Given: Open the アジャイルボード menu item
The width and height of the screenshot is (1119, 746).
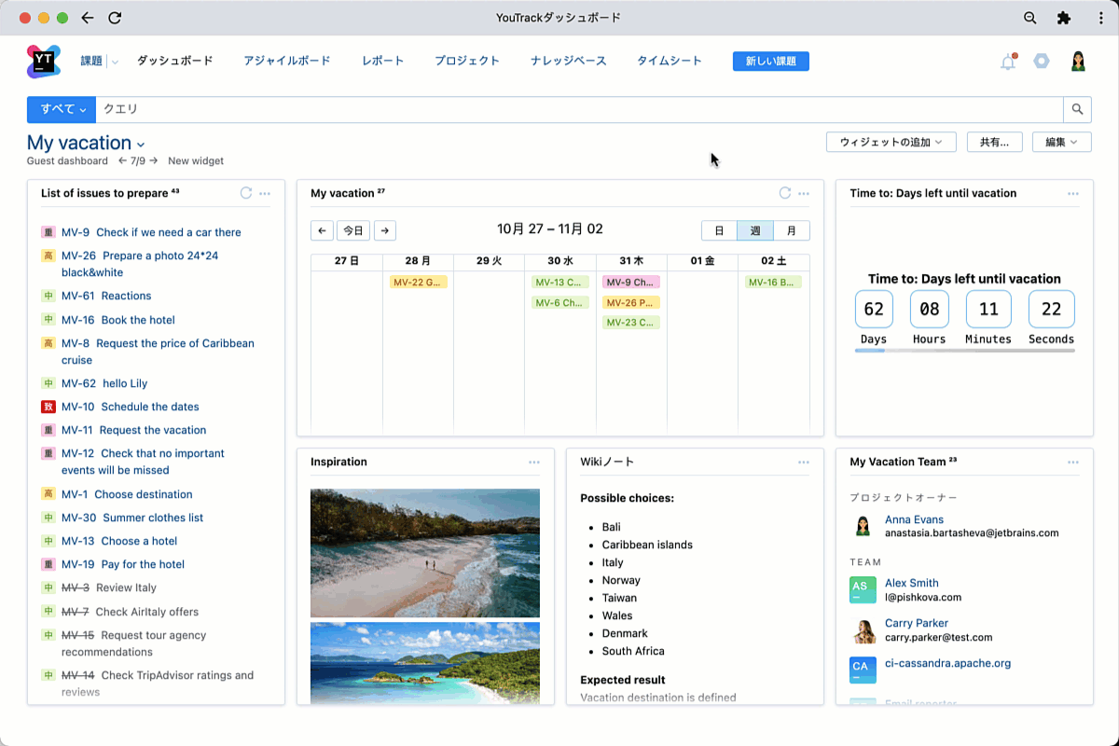Looking at the screenshot, I should point(286,61).
